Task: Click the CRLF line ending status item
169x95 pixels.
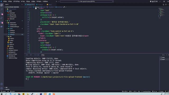Action: click(139, 91)
